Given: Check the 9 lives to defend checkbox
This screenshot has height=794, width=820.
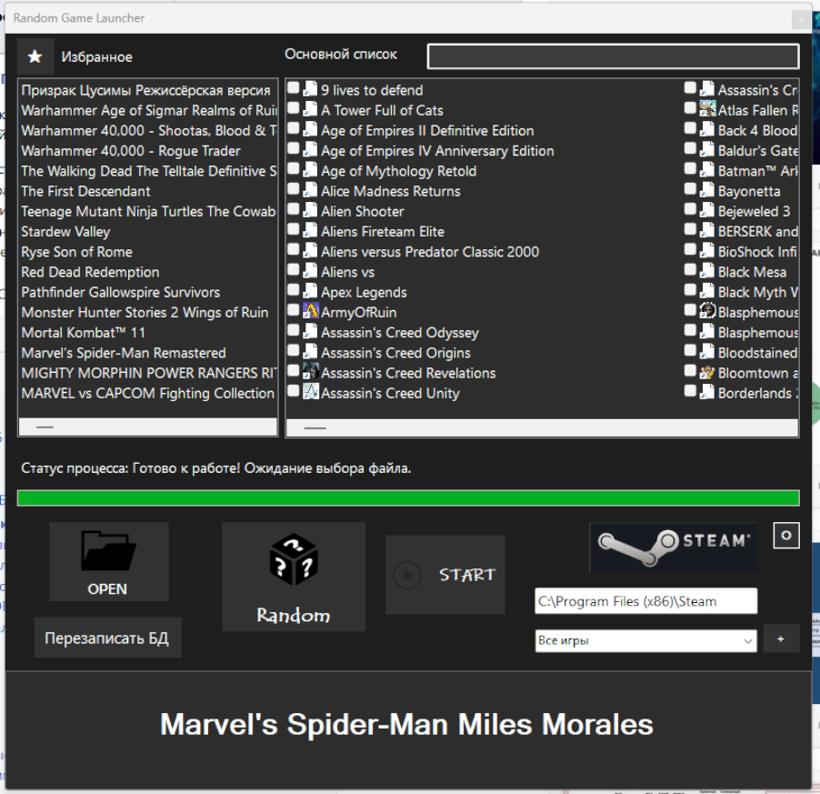Looking at the screenshot, I should tap(294, 88).
